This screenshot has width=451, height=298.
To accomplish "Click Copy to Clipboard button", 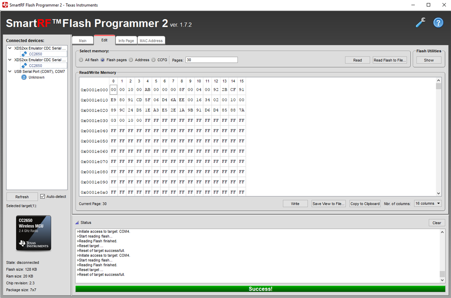I will [x=365, y=204].
